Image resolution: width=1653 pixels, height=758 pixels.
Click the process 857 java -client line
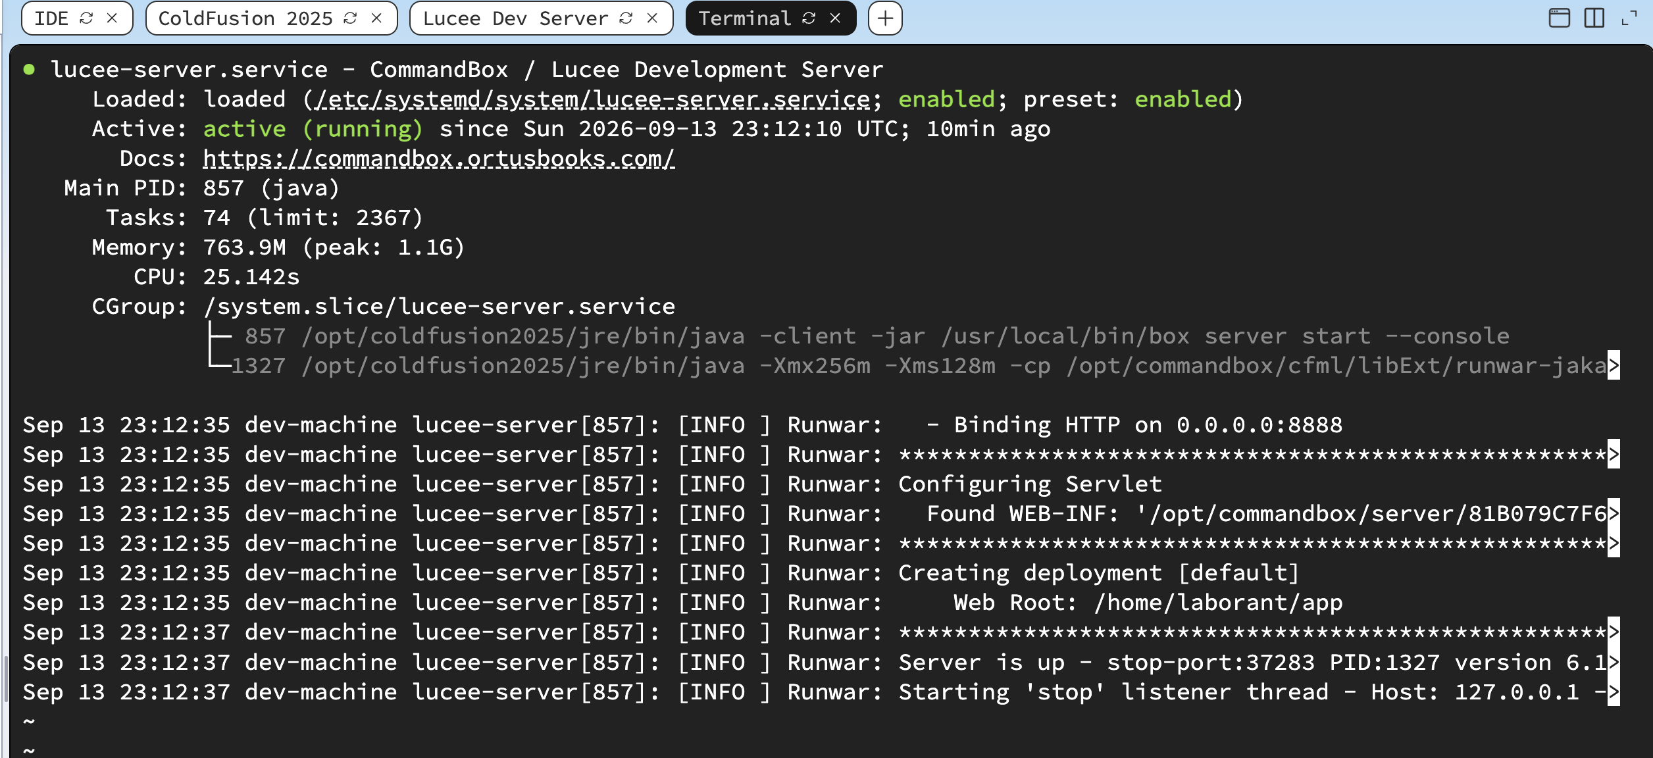coord(877,336)
